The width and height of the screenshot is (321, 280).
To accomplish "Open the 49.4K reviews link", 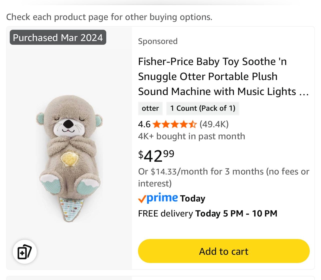I will [214, 124].
